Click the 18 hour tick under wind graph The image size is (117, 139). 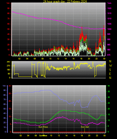pos(81,59)
